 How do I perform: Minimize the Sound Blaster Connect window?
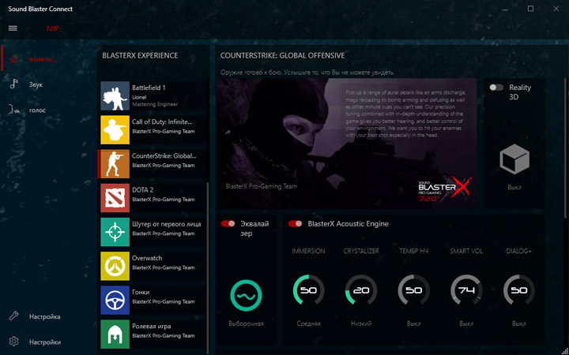tap(505, 9)
